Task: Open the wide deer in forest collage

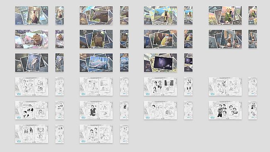Action: (32, 15)
